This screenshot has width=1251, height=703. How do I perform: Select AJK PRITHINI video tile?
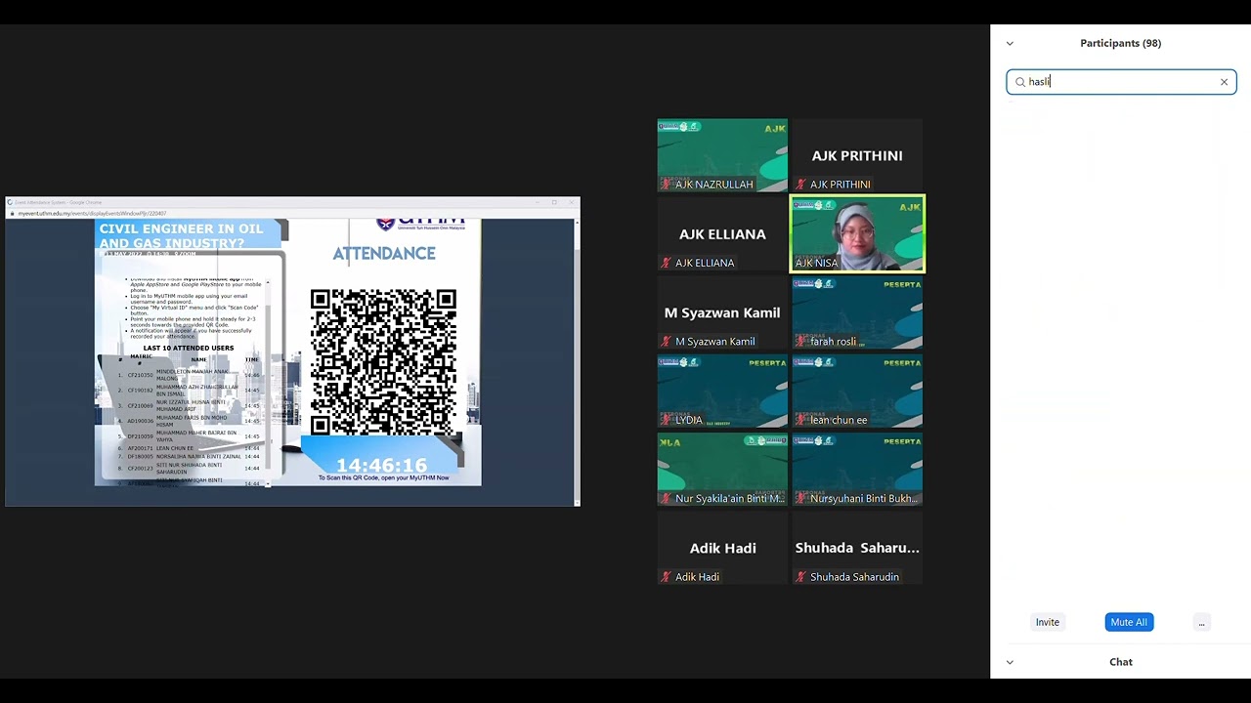[857, 155]
